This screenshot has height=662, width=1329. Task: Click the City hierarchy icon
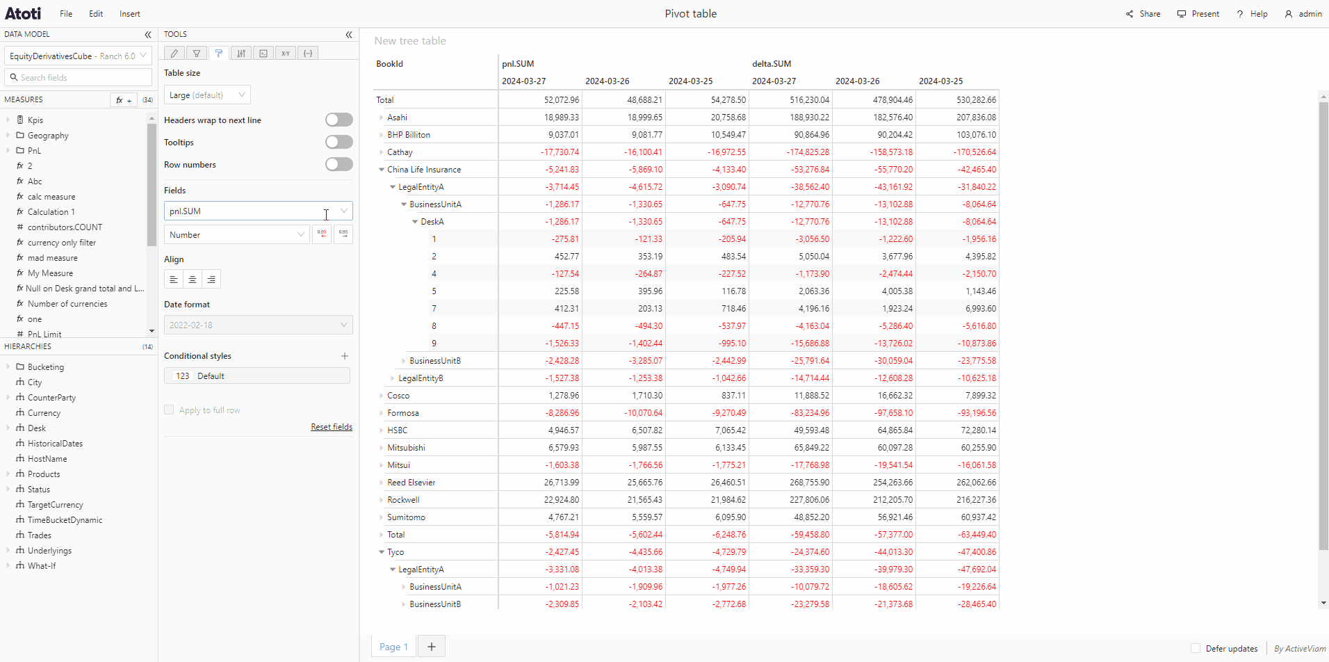pos(20,382)
